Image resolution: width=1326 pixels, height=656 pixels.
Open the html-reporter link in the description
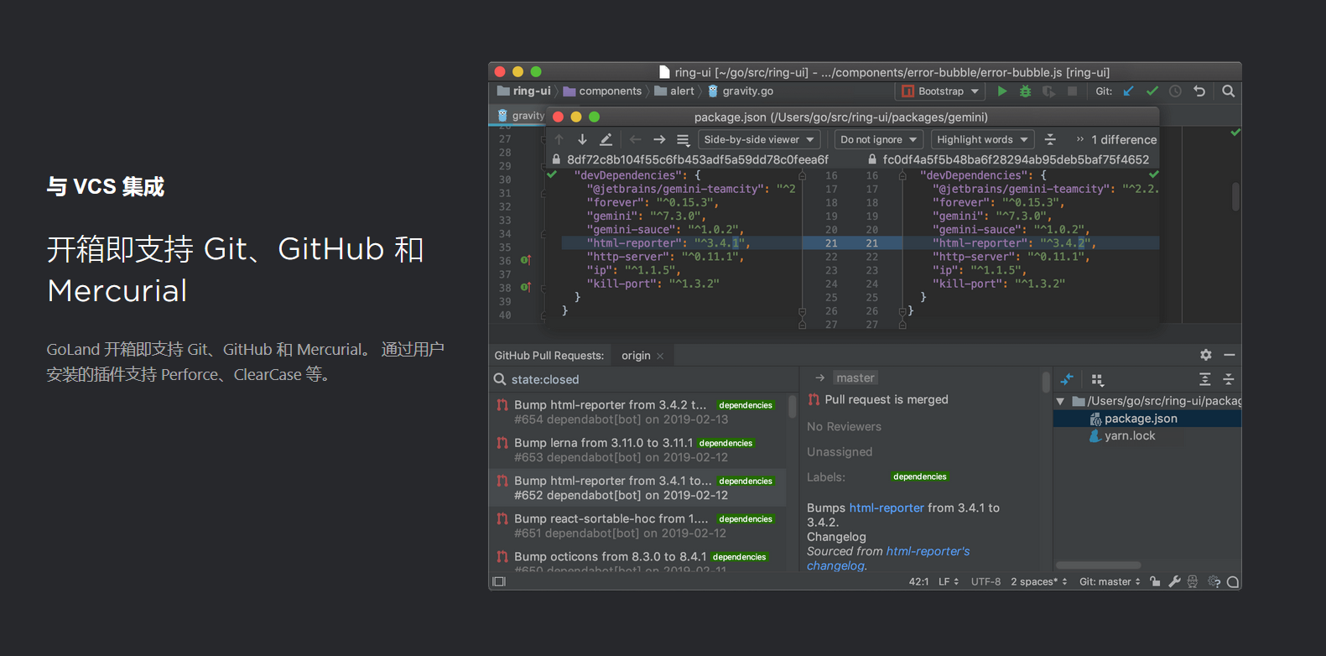coord(887,508)
